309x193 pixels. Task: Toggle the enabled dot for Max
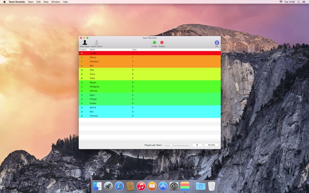82,70
